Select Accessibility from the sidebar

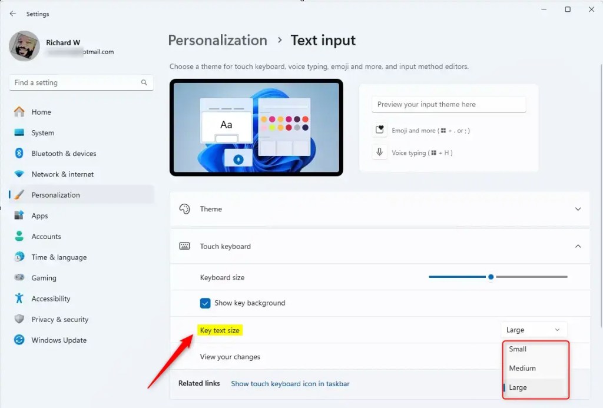pyautogui.click(x=49, y=298)
